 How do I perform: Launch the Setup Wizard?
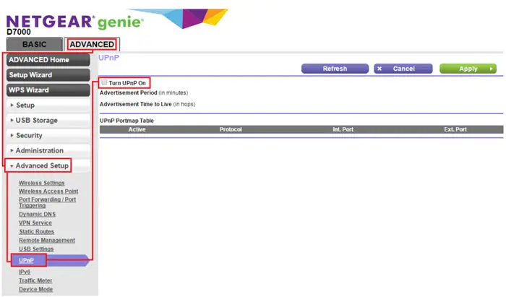coord(48,75)
